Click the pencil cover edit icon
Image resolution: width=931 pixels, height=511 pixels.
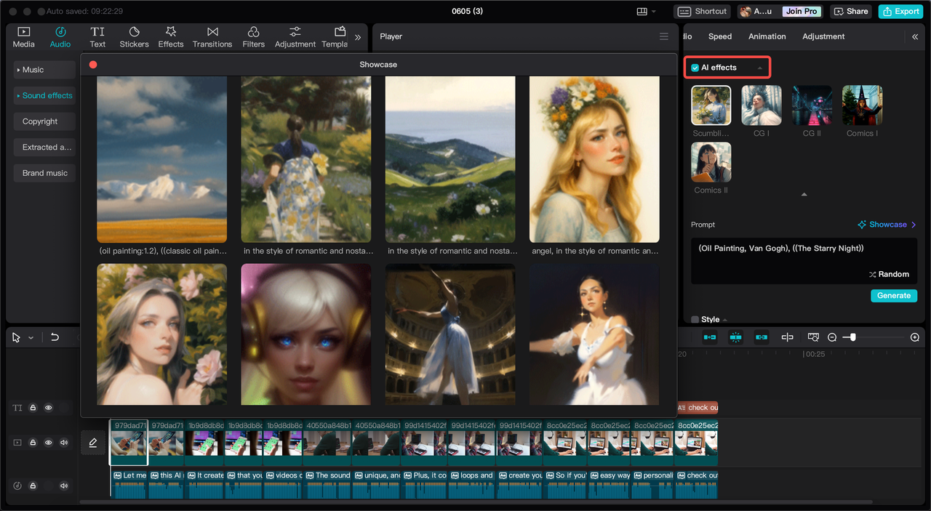click(93, 442)
